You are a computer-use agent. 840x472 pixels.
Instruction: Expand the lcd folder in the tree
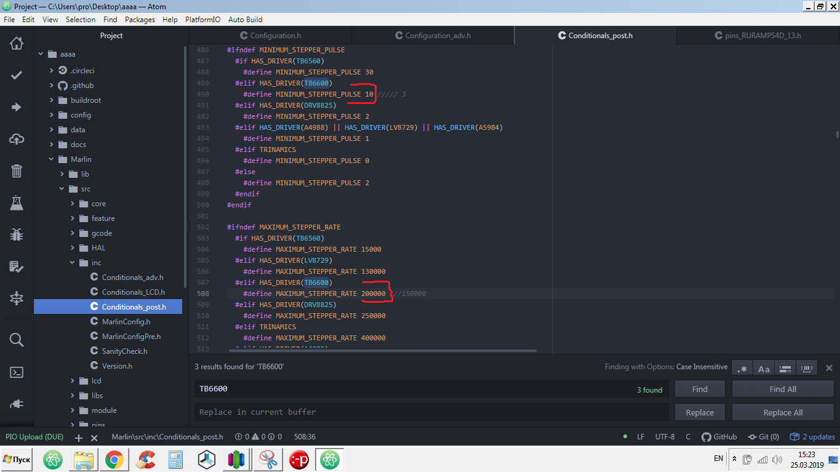[x=72, y=381]
